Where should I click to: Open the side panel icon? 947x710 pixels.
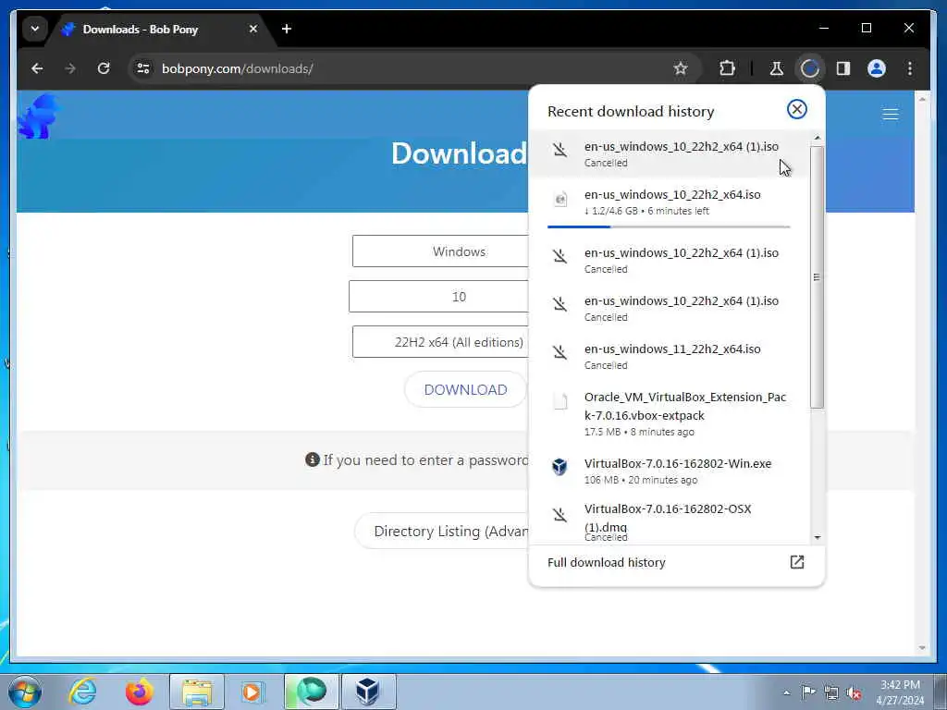click(x=843, y=68)
